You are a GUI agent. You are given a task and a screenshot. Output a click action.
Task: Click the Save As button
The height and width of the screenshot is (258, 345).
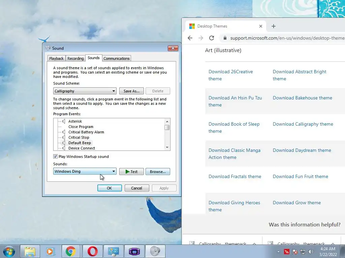coord(131,91)
